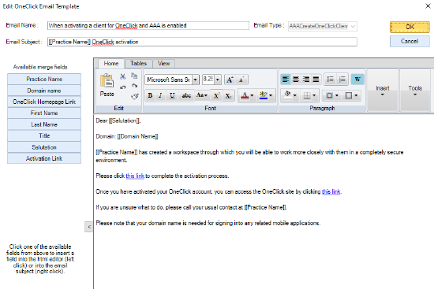Switch to the Tables ribbon tab
The width and height of the screenshot is (434, 289).
[138, 63]
